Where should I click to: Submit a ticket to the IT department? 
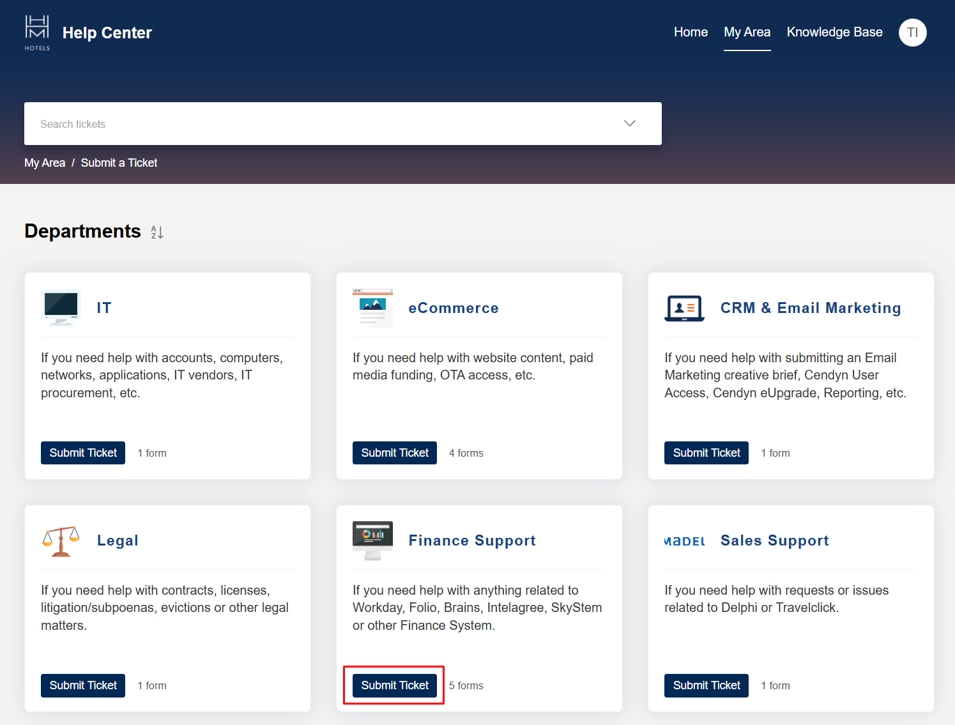click(x=83, y=453)
